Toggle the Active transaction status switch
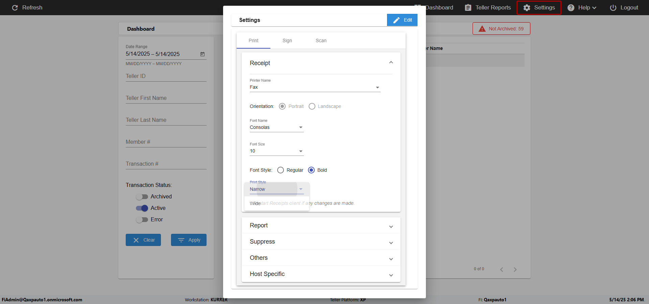Image resolution: width=649 pixels, height=304 pixels. [142, 208]
